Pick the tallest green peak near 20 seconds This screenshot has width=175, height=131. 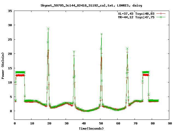coord(48,29)
